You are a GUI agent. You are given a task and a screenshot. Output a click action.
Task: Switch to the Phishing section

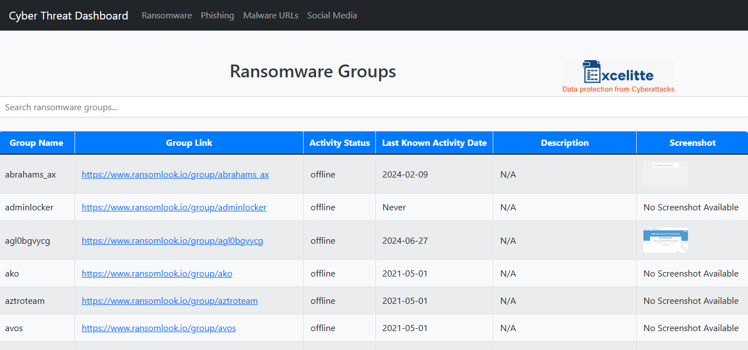[x=217, y=15]
